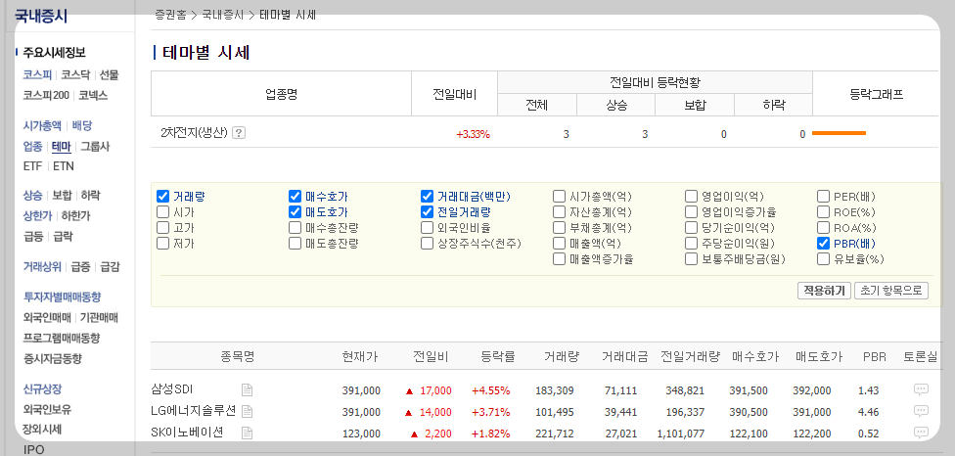
Task: Enable the 주당순이익(원) checkbox
Action: [691, 244]
